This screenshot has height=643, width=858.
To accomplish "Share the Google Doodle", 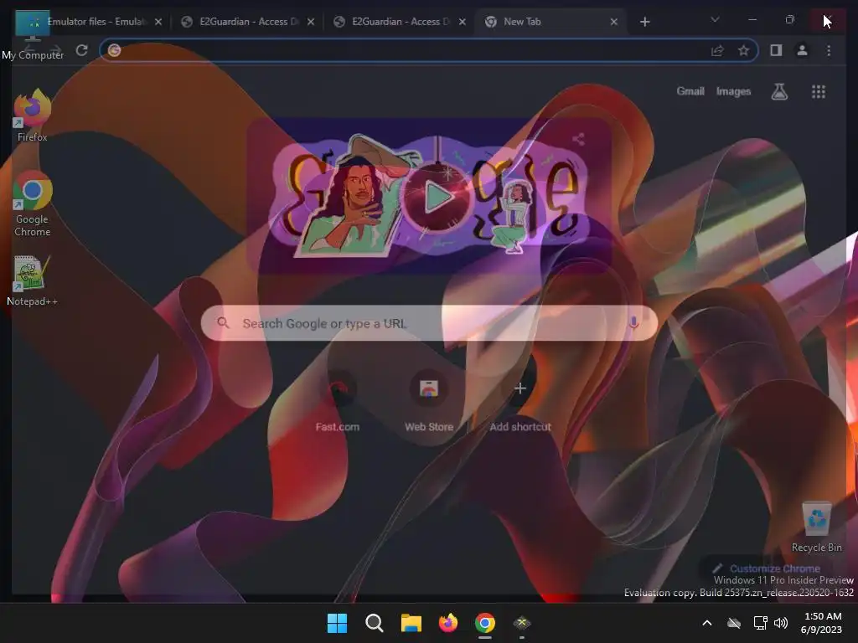I will [578, 140].
